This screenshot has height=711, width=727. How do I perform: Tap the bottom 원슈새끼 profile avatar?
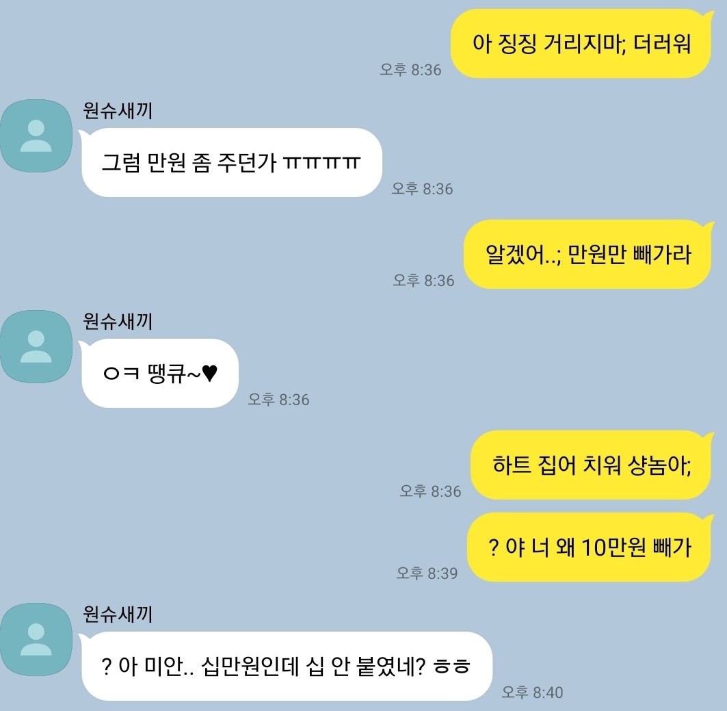(x=36, y=640)
